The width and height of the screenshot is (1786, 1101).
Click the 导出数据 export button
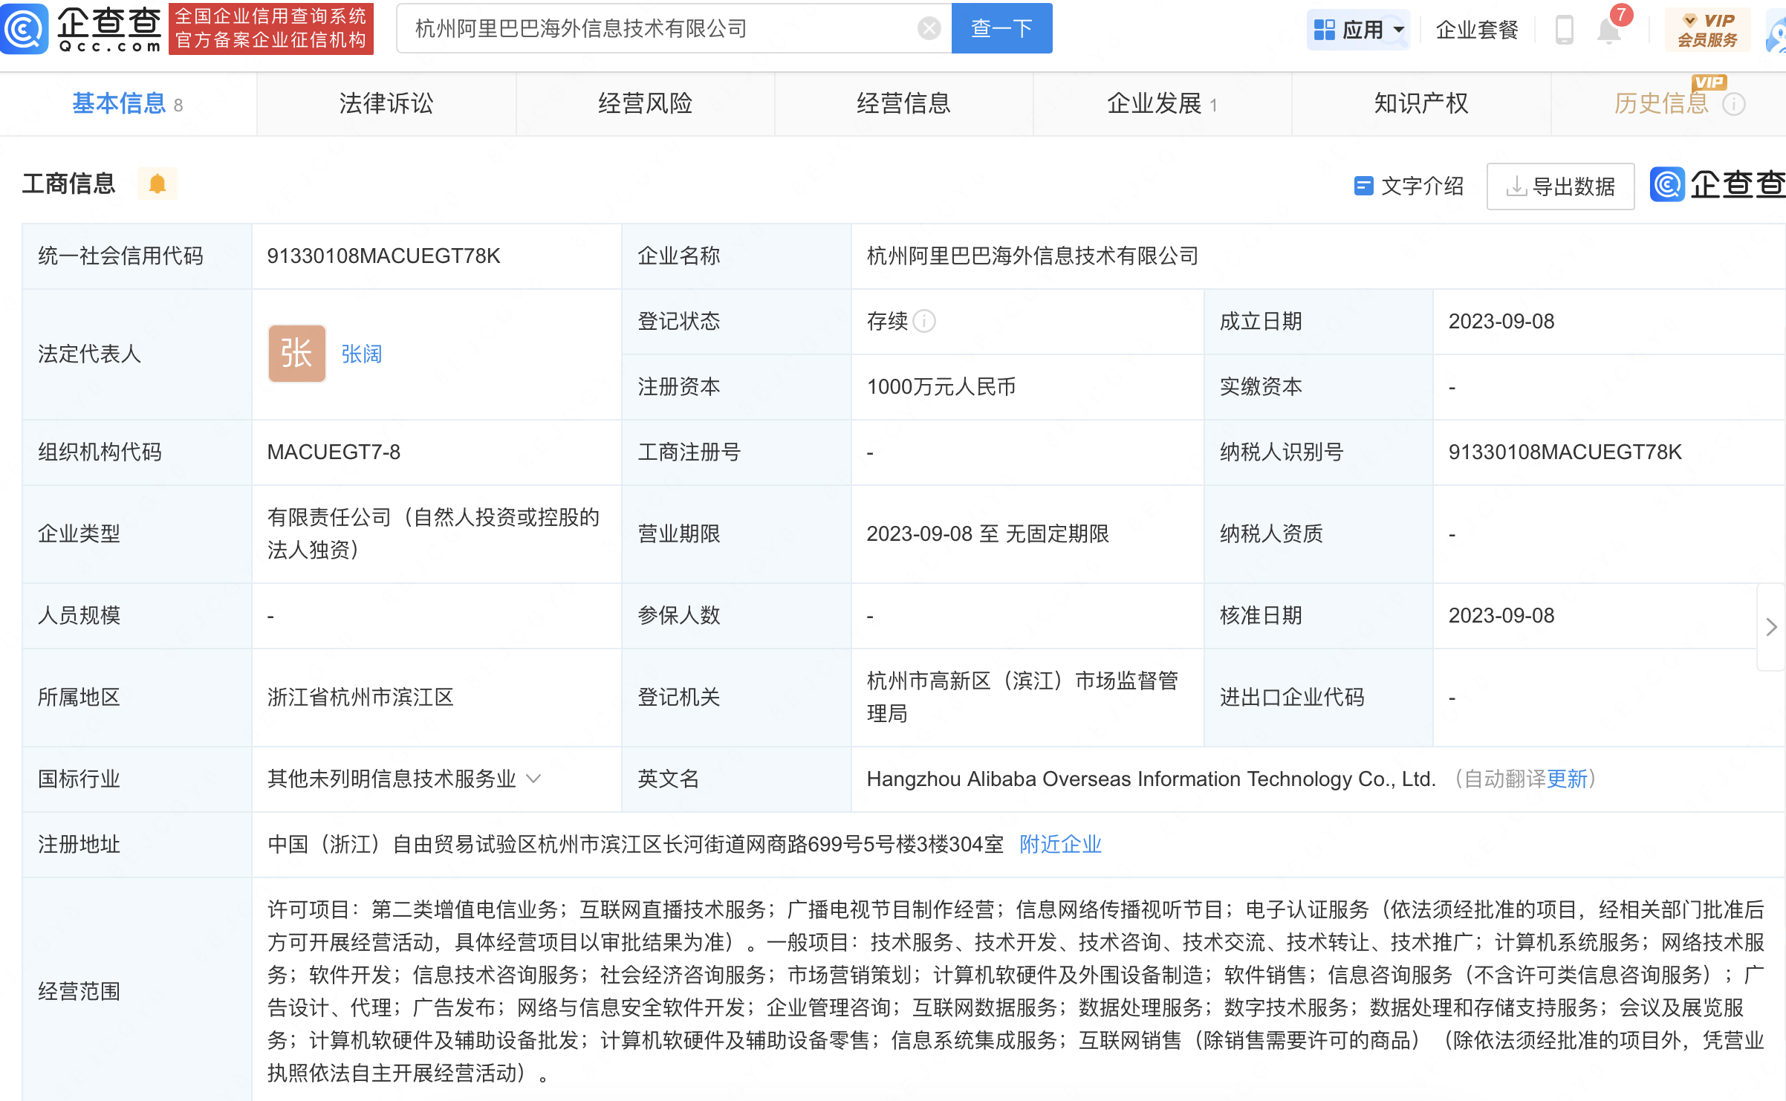[x=1560, y=186]
